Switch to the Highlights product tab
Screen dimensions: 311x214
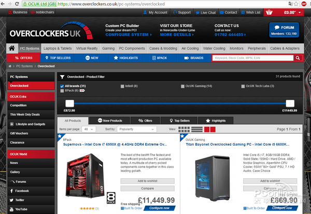(x=216, y=120)
